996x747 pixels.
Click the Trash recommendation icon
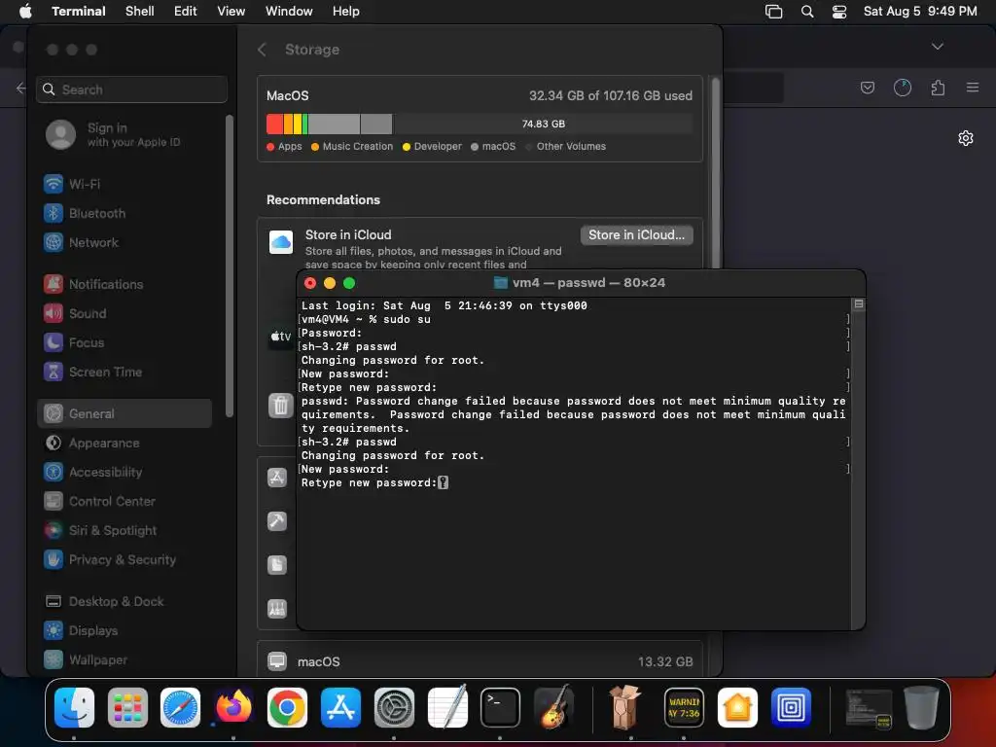click(281, 406)
